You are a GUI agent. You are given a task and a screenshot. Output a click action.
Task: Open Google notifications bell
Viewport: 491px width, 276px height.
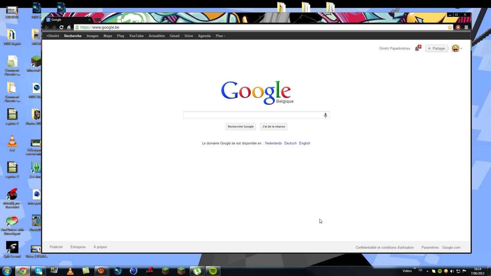[417, 49]
